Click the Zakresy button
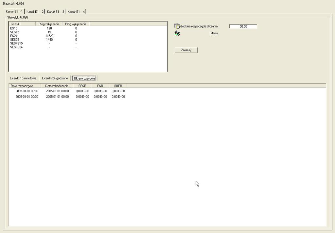The image size is (335, 233). 186,50
